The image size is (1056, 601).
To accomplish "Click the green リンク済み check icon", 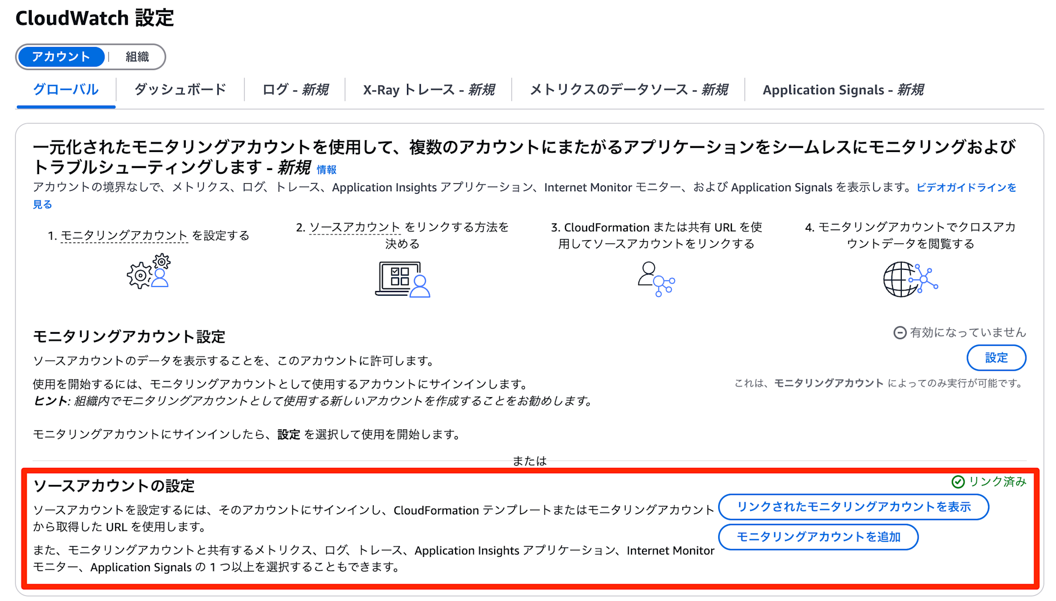I will click(x=958, y=482).
